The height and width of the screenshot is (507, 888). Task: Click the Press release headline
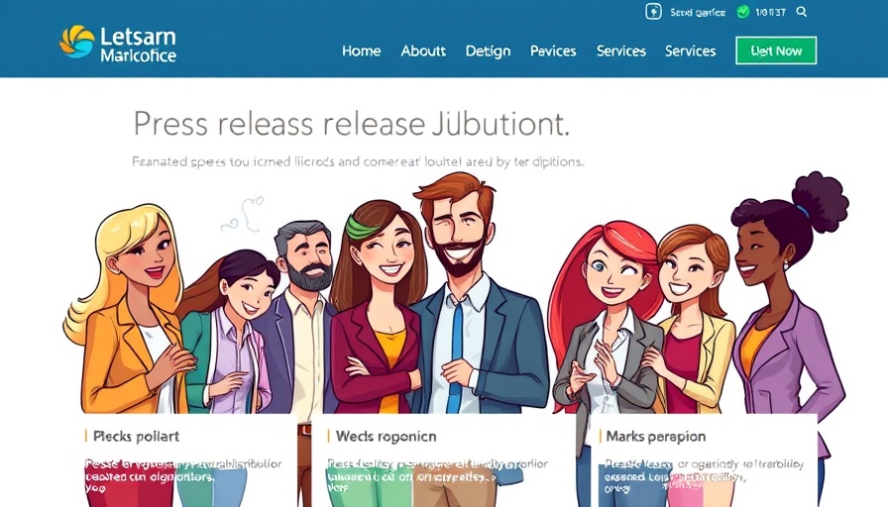pos(351,124)
